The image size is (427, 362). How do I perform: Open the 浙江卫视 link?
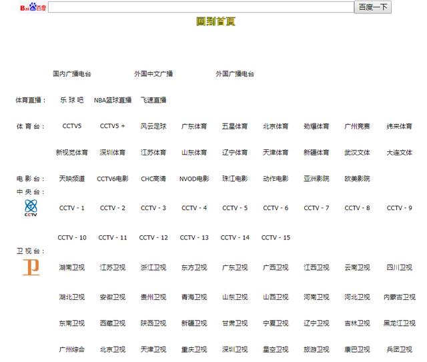[x=153, y=267]
